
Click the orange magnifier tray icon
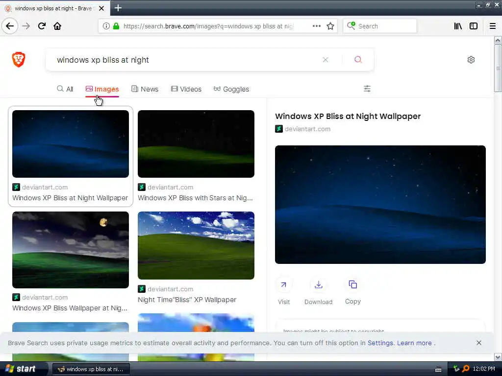pos(466,369)
